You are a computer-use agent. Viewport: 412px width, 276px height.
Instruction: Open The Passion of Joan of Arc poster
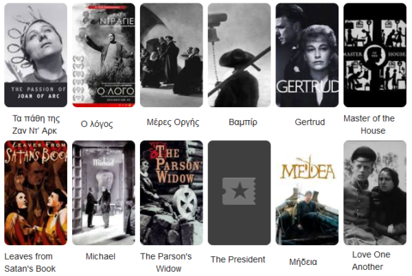(x=36, y=55)
